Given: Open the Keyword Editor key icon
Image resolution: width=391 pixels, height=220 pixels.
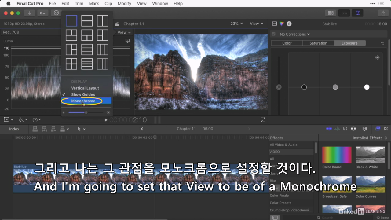Looking at the screenshot, I should [43, 13].
